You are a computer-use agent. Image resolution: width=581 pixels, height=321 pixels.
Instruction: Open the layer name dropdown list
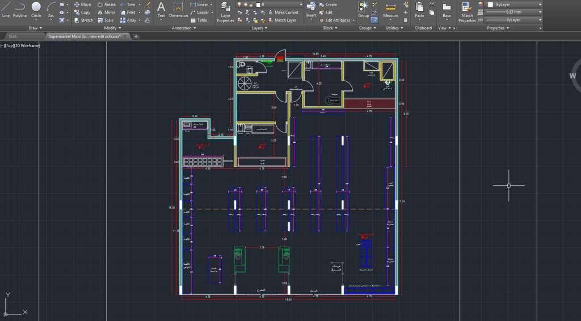pos(270,5)
